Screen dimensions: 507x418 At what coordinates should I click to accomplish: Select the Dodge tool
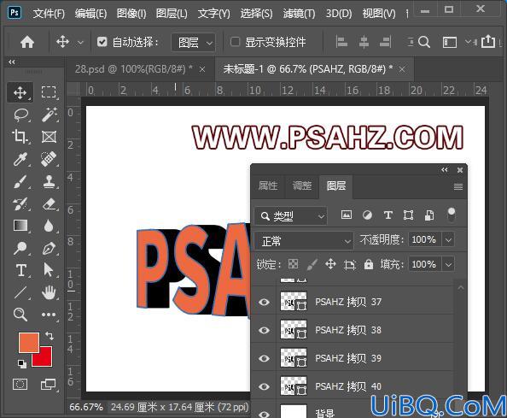[20, 248]
